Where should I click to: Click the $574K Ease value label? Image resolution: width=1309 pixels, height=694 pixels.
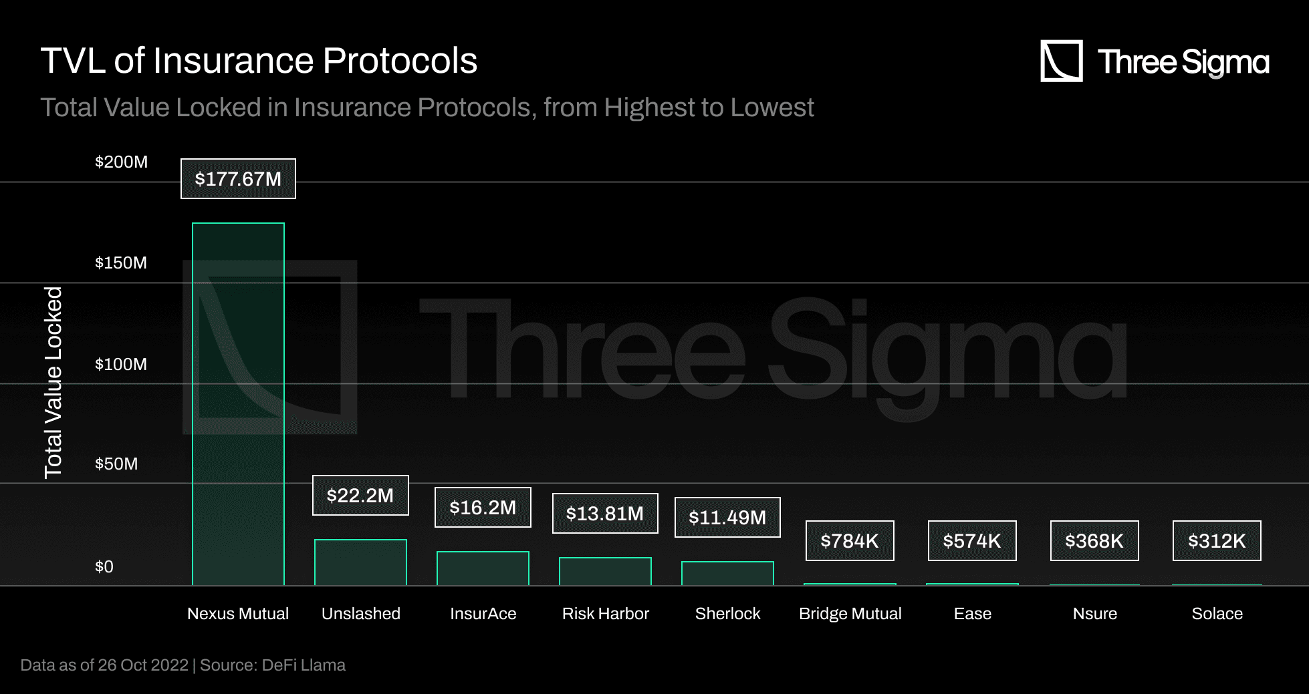coord(972,541)
